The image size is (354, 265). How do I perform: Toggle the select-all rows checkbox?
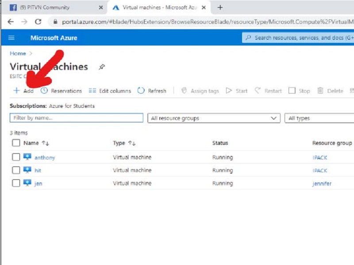click(x=16, y=143)
